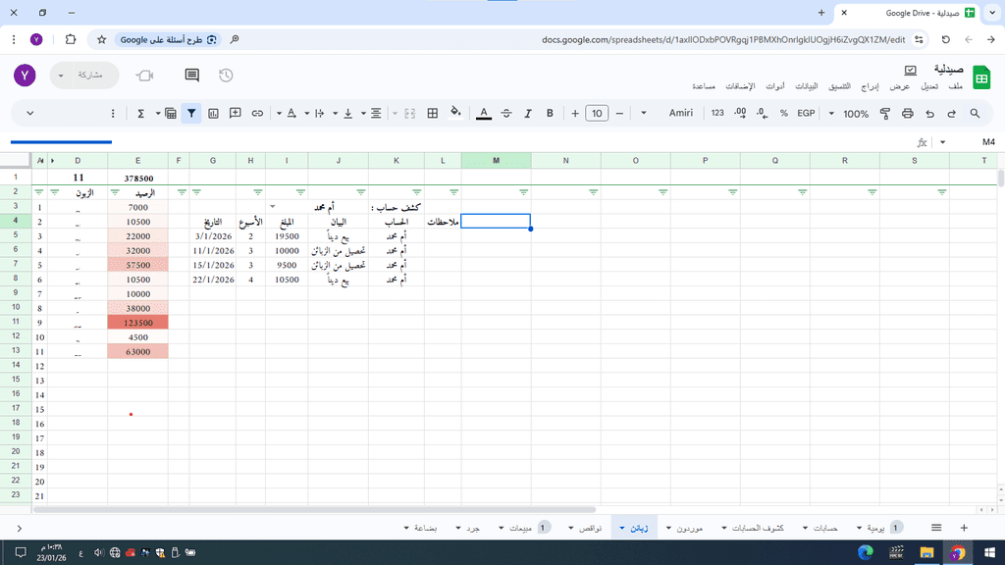Open the البيانات menu
1005x565 pixels.
click(805, 87)
